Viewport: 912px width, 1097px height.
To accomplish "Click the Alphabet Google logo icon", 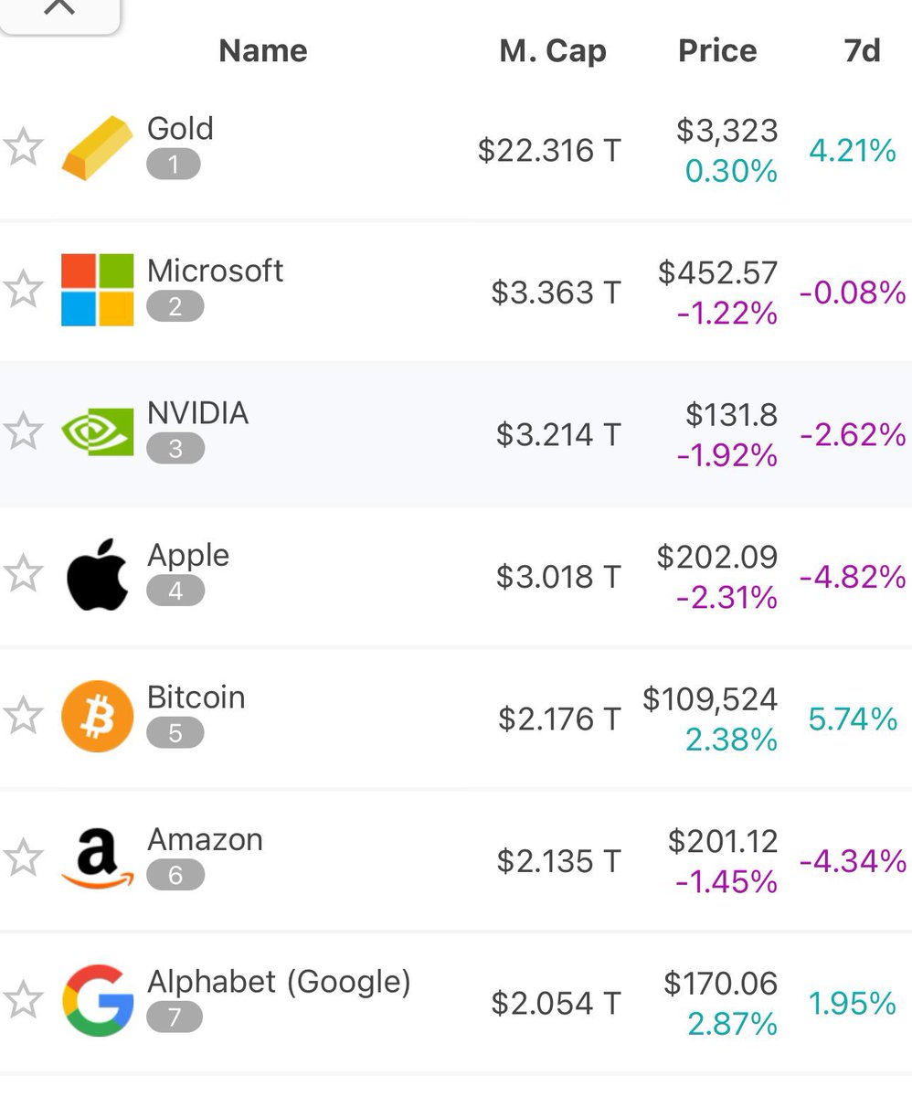I will 97,1000.
